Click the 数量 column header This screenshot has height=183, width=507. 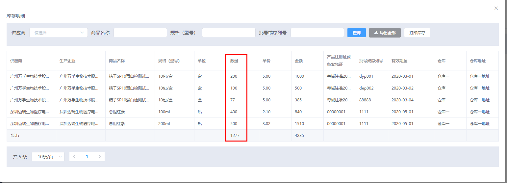click(234, 61)
